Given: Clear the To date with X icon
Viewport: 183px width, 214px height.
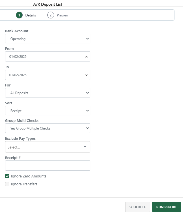Looking at the screenshot, I should pyautogui.click(x=86, y=75).
